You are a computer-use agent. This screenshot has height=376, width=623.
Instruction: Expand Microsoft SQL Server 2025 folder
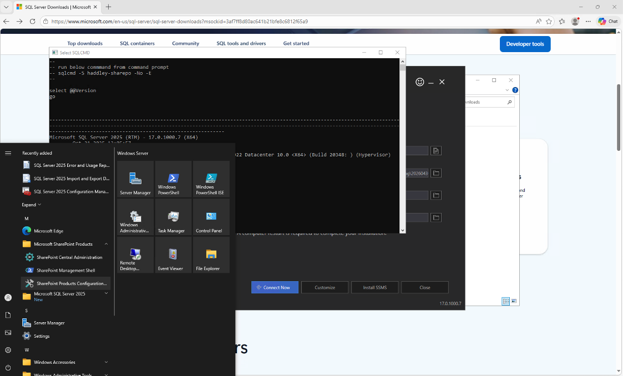point(106,293)
